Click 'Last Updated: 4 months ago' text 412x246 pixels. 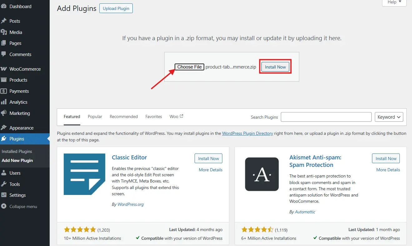[196, 229]
